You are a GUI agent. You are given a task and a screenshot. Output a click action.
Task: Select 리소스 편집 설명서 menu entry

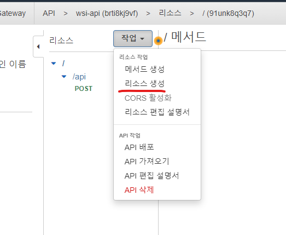pos(157,112)
